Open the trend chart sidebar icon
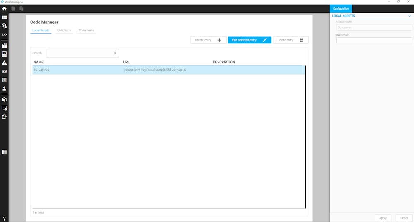This screenshot has width=414, height=222. pyautogui.click(x=4, y=54)
